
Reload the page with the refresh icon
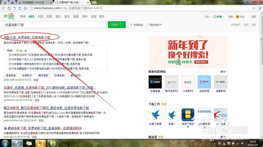(x=9, y=8)
